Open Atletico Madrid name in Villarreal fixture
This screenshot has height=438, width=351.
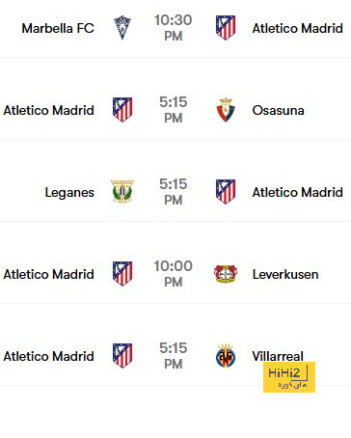(49, 356)
